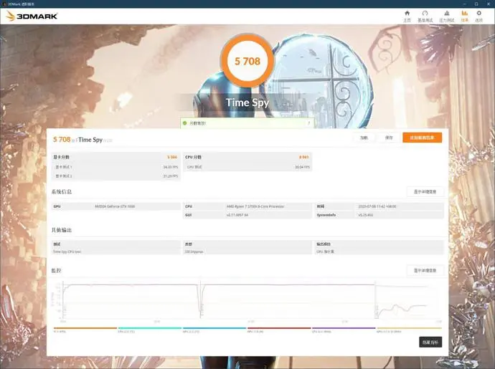Show details button beside 系统信息 heading

click(x=425, y=191)
